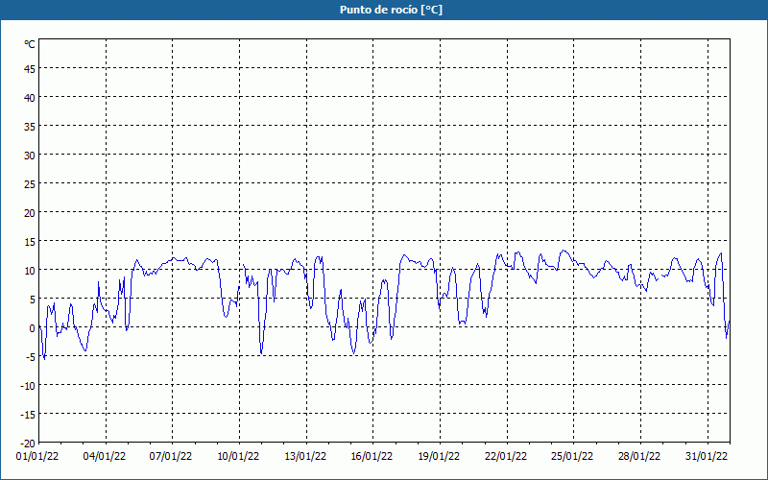Click the 28/01/22 date label
This screenshot has width=768, height=480.
click(x=639, y=457)
